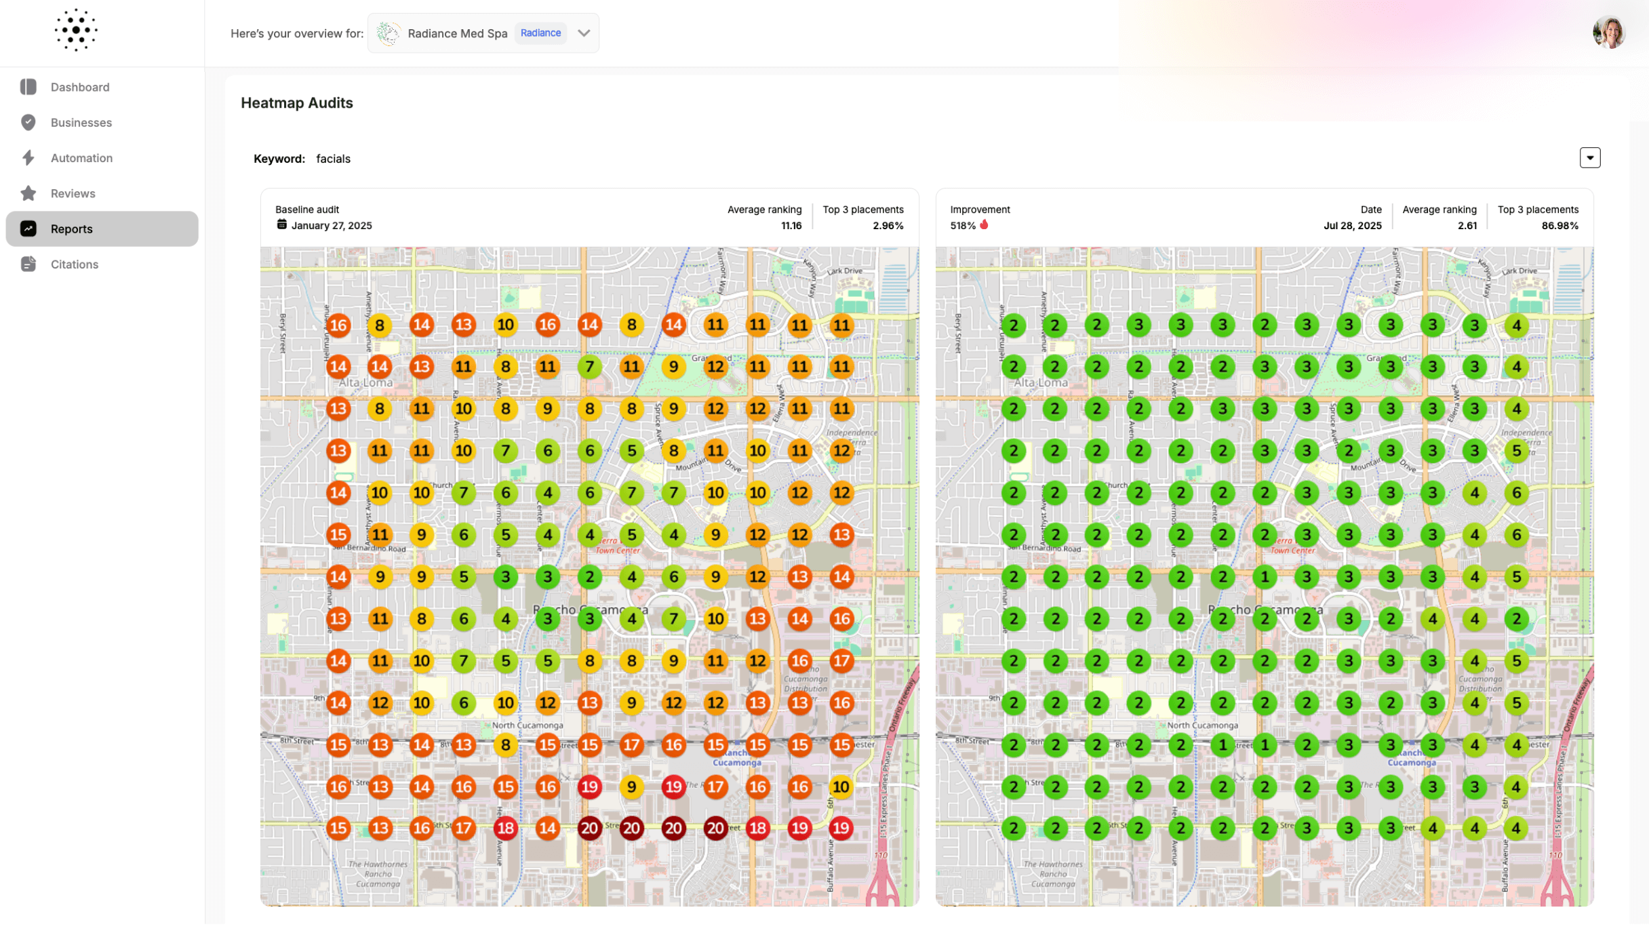Open the Citations menu item
Screen dimensions: 1649x933
pyautogui.click(x=75, y=264)
